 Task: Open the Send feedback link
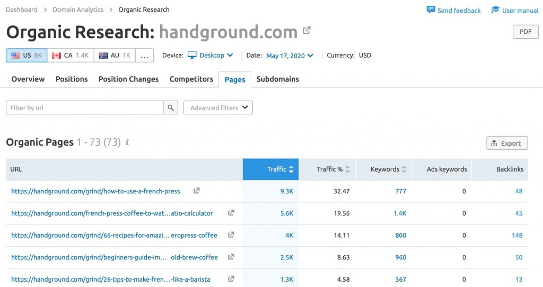coord(459,11)
